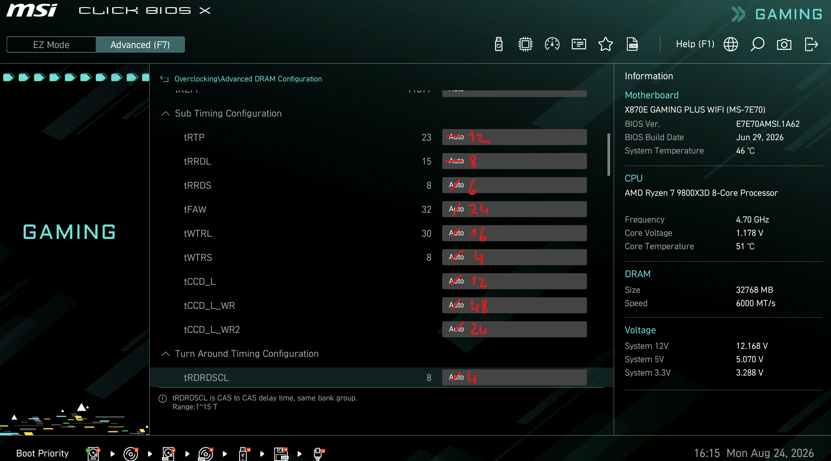This screenshot has height=461, width=831.
Task: Select the USB hard disk boot device
Action: [x=168, y=454]
